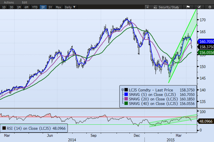Click the black RSI (14) legend square
This screenshot has width=214, height=142.
point(3,128)
